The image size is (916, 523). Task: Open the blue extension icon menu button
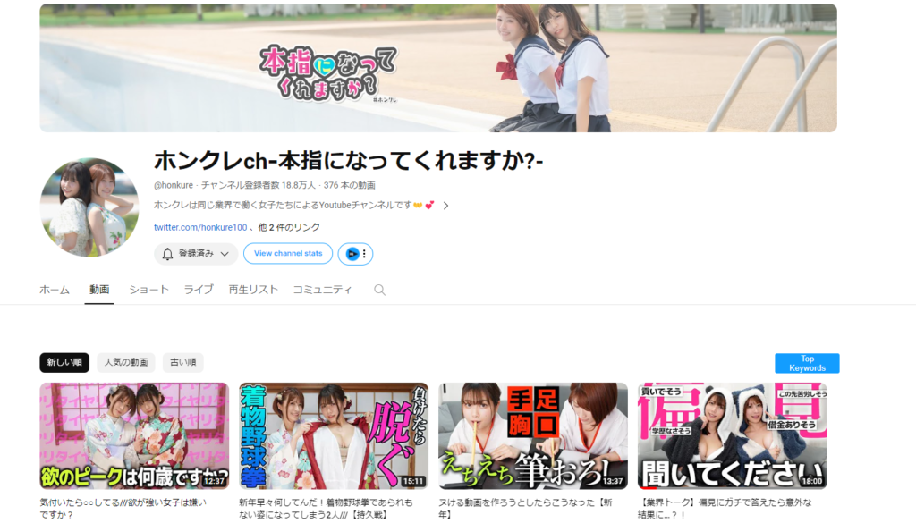coord(352,254)
